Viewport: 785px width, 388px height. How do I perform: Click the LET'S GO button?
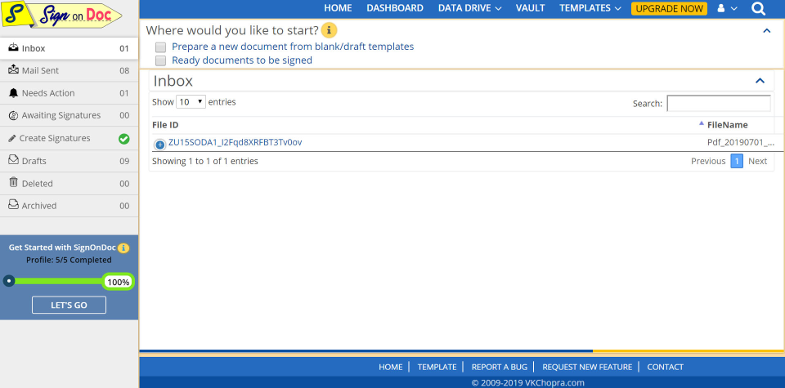(x=69, y=305)
